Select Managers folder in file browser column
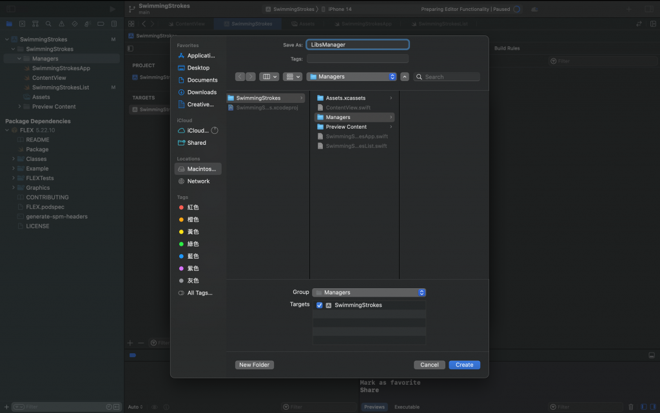Screen dimensions: 660x413 click(354, 117)
